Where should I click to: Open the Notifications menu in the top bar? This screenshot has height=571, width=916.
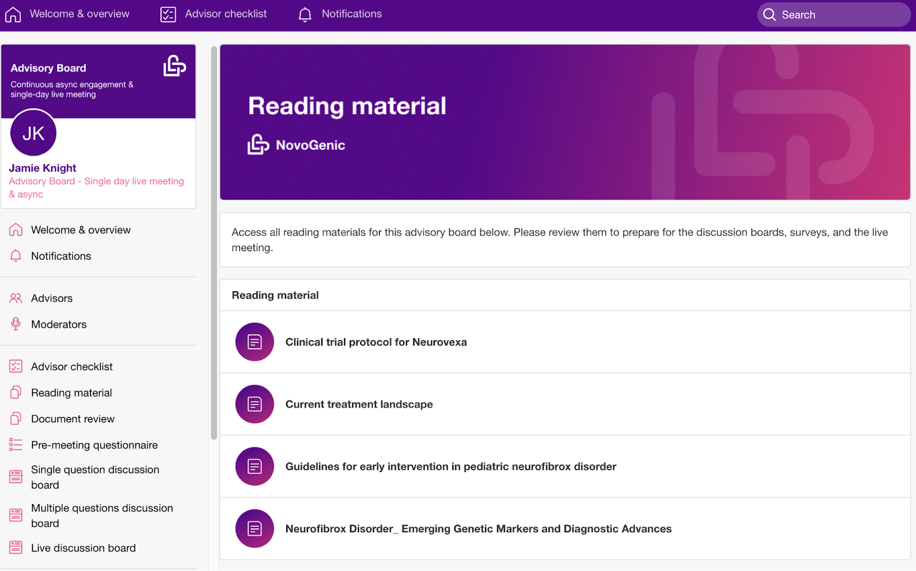(339, 14)
